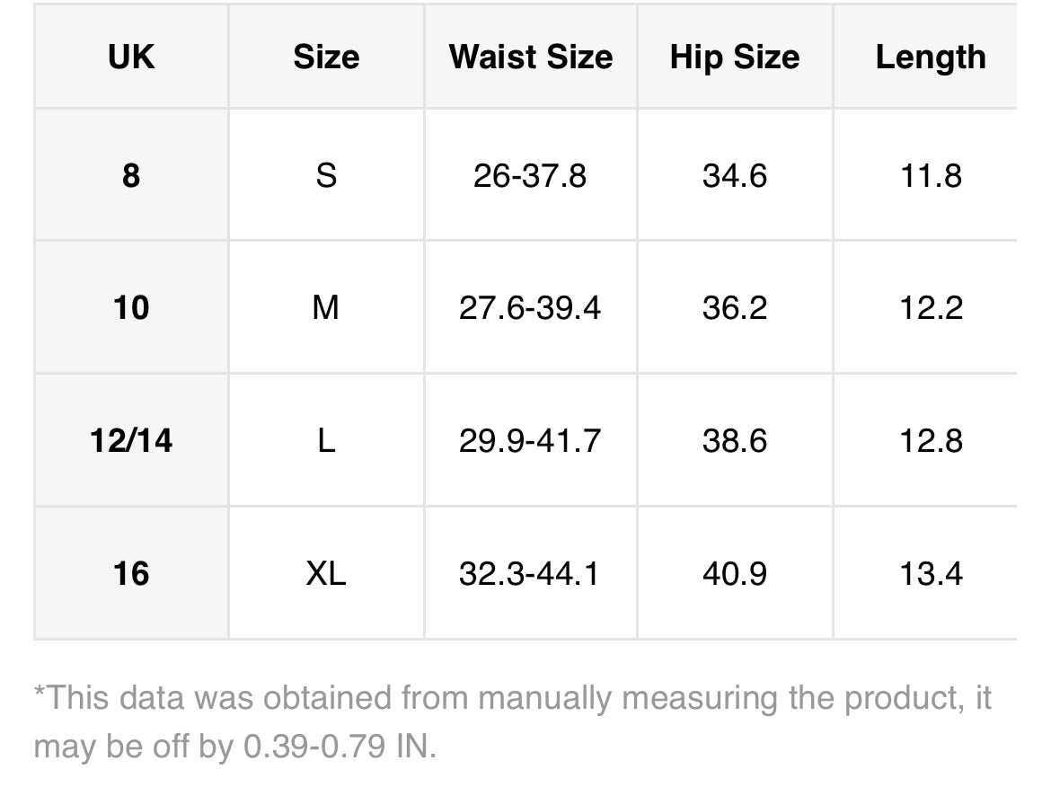The width and height of the screenshot is (1051, 787).
Task: Select the S size cell
Action: pos(326,175)
